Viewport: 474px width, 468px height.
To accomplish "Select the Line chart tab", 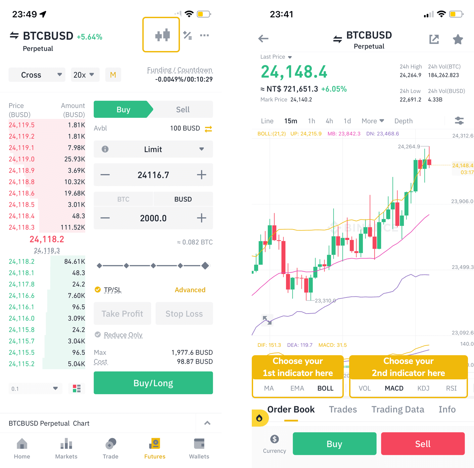I will click(x=267, y=121).
